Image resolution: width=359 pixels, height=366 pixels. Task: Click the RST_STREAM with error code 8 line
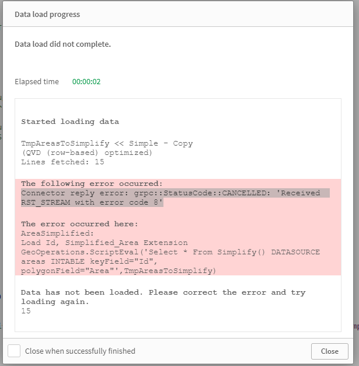tap(92, 202)
